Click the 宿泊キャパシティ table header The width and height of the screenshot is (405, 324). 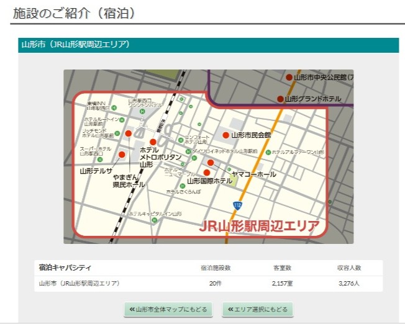click(x=65, y=268)
